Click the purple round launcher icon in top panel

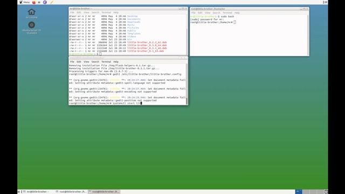pyautogui.click(x=45, y=2)
